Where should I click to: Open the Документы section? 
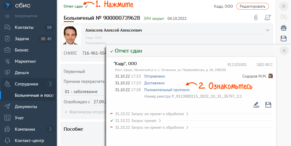pos(26,107)
